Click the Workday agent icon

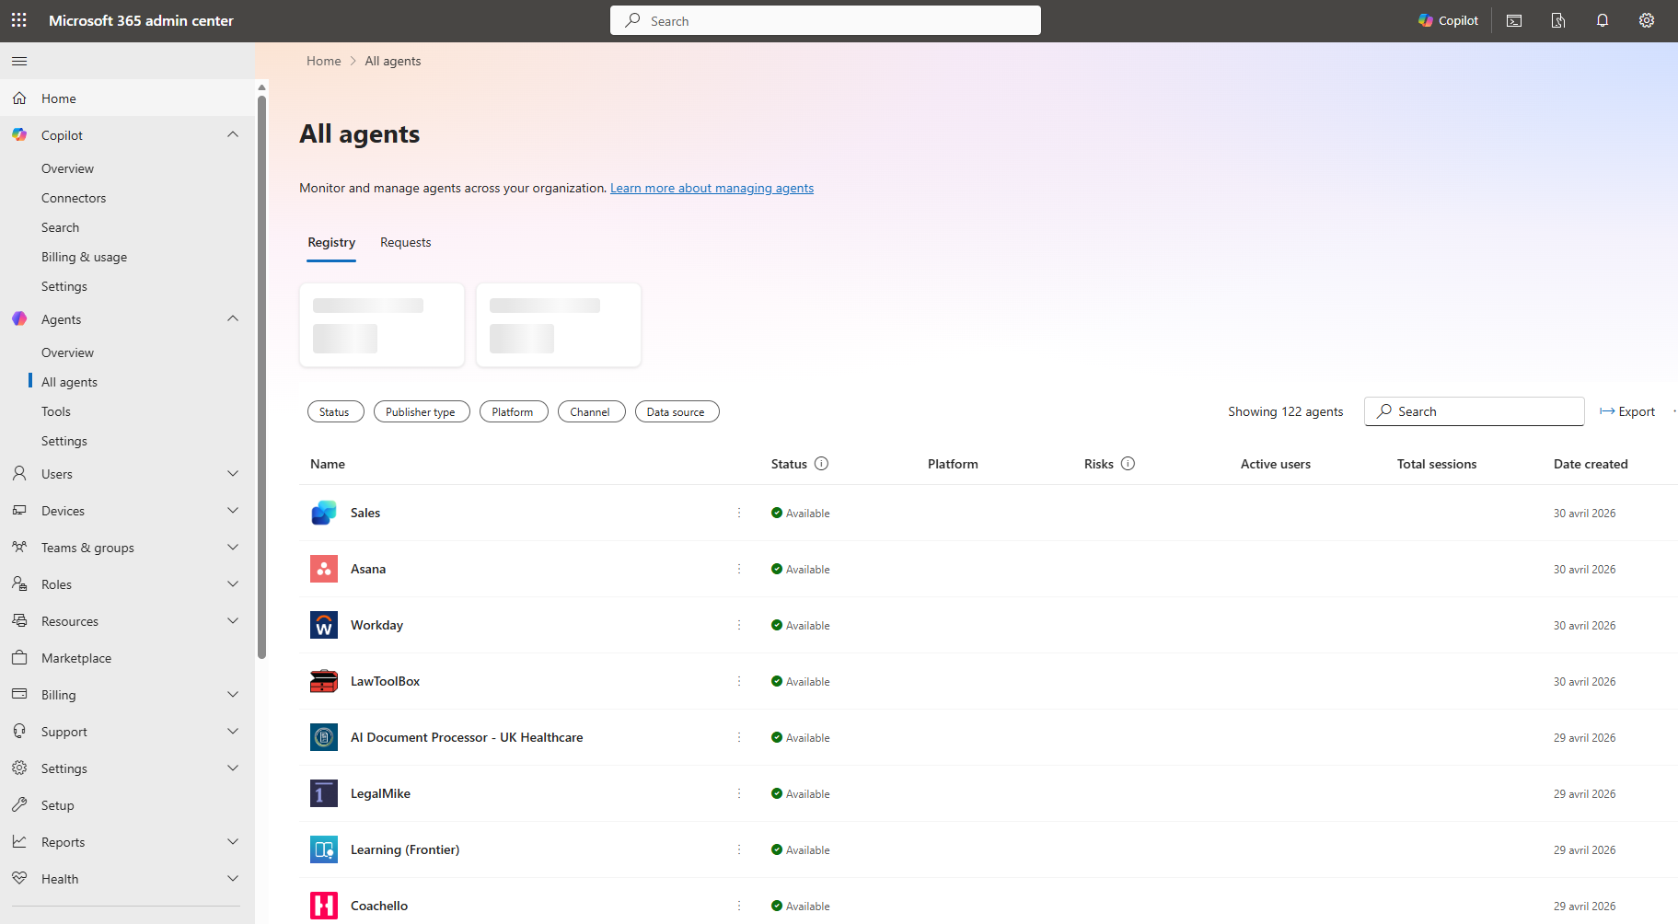point(324,625)
